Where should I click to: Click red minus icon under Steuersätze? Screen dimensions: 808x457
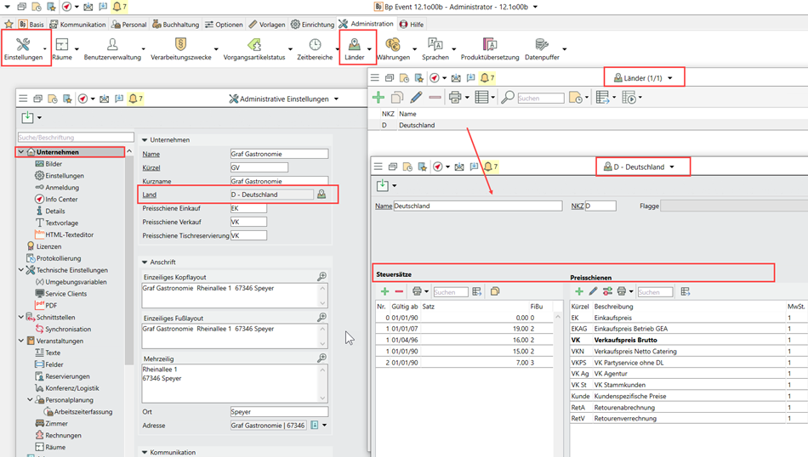point(399,291)
